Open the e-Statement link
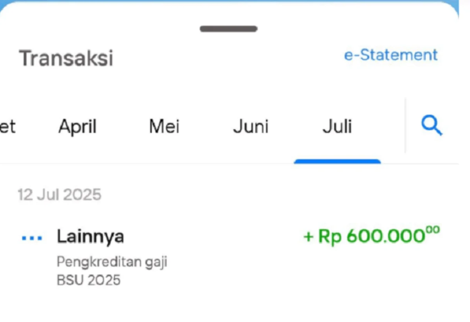The height and width of the screenshot is (322, 470). [390, 55]
